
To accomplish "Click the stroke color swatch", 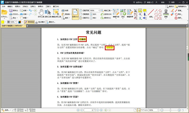I will [x=20, y=22].
